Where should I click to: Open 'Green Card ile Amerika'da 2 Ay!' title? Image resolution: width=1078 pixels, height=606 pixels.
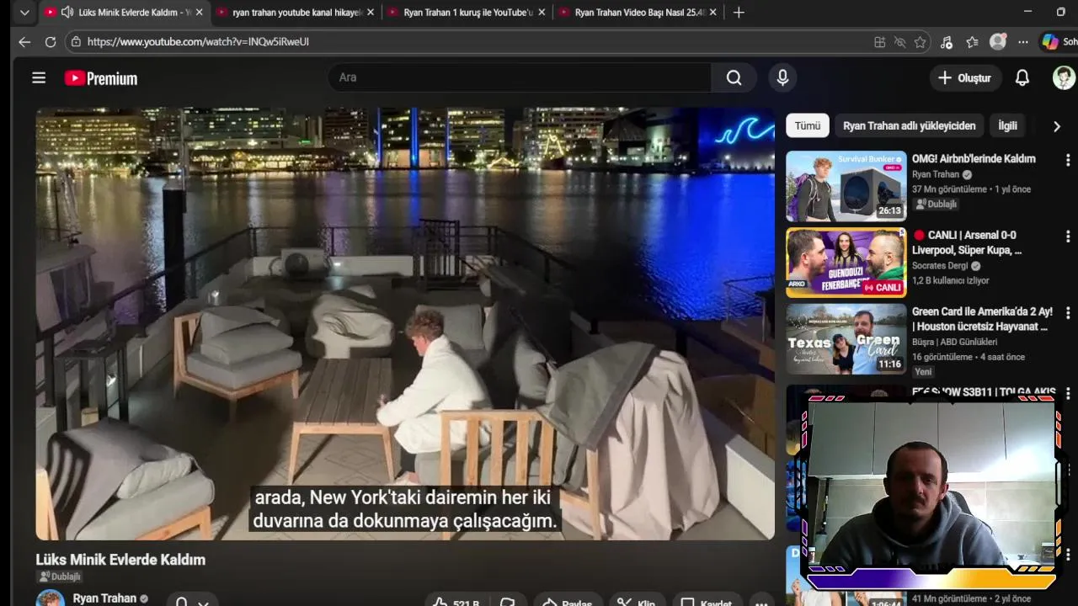[982, 319]
